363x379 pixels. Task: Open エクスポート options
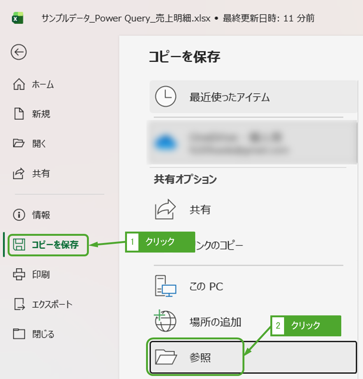click(x=43, y=304)
